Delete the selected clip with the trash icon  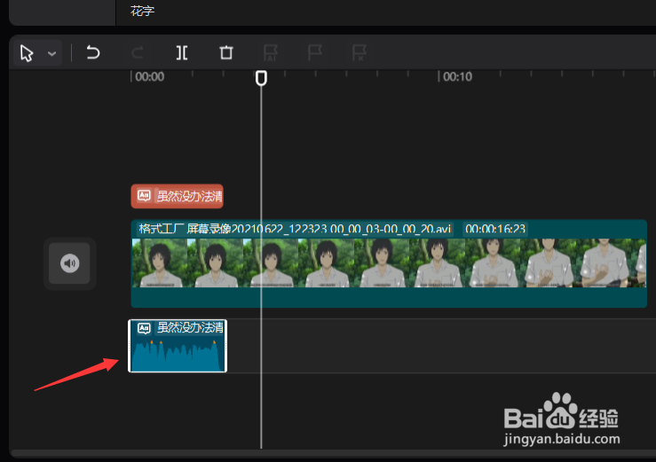(x=226, y=52)
